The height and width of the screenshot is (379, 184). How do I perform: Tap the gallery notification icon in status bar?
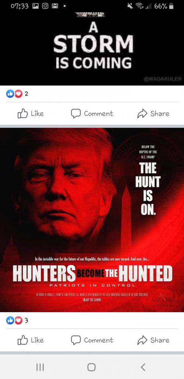click(x=35, y=6)
